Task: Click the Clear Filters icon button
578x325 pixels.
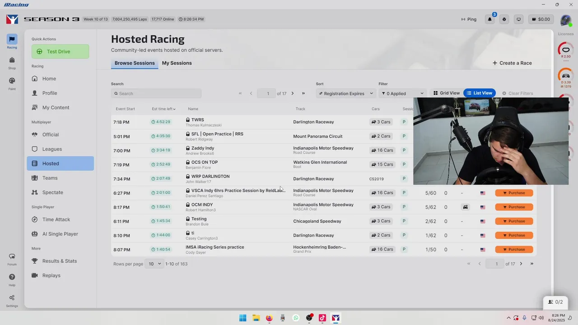Action: coord(517,93)
